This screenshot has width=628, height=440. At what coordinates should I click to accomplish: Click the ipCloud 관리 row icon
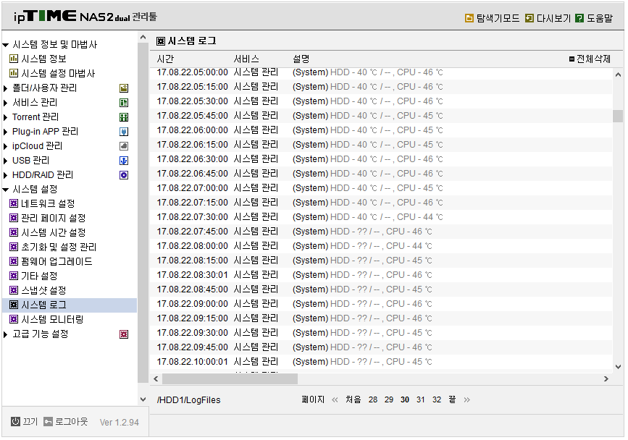(124, 146)
